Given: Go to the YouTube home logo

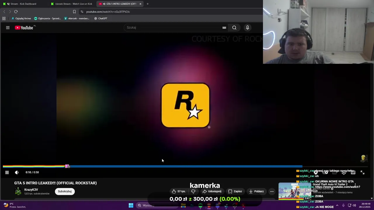Looking at the screenshot, I should tap(24, 28).
